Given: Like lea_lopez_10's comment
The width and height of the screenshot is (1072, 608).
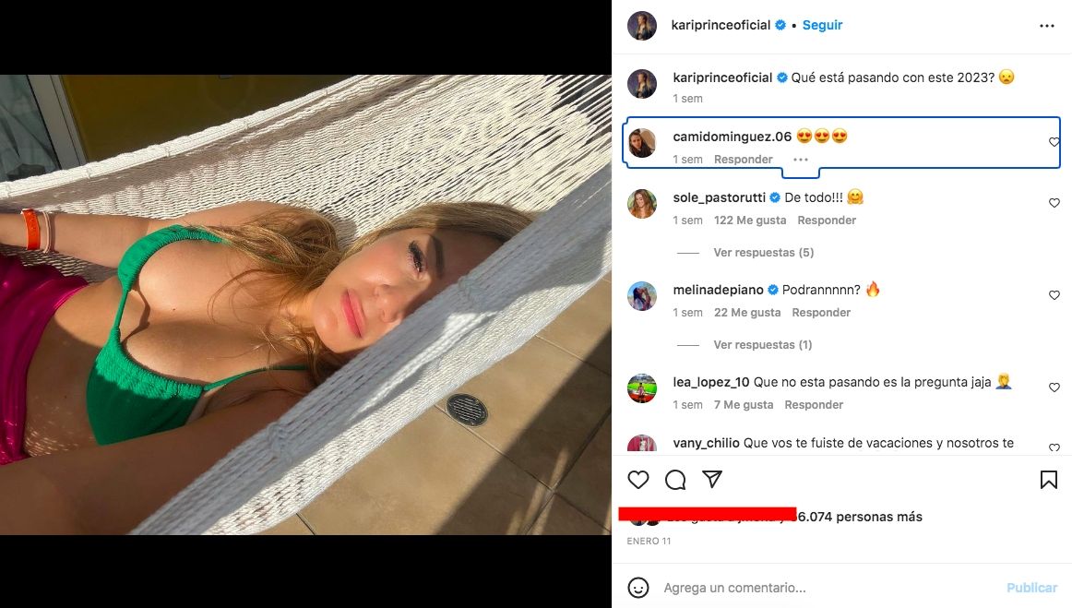Looking at the screenshot, I should [1054, 387].
